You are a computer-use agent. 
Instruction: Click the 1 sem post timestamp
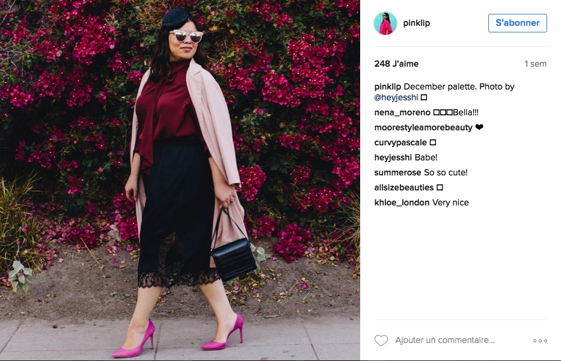[535, 64]
